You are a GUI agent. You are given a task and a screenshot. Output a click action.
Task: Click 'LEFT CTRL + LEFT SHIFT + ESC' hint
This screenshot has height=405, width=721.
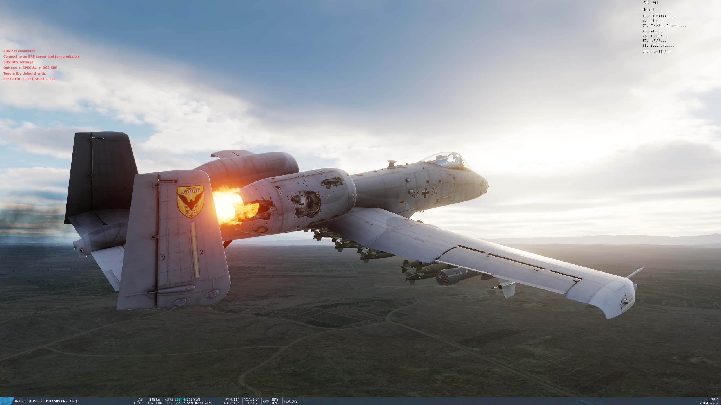click(x=30, y=79)
